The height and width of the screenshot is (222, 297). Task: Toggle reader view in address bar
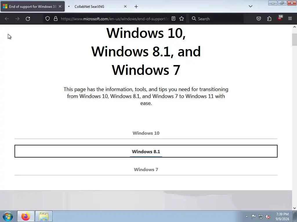click(173, 19)
